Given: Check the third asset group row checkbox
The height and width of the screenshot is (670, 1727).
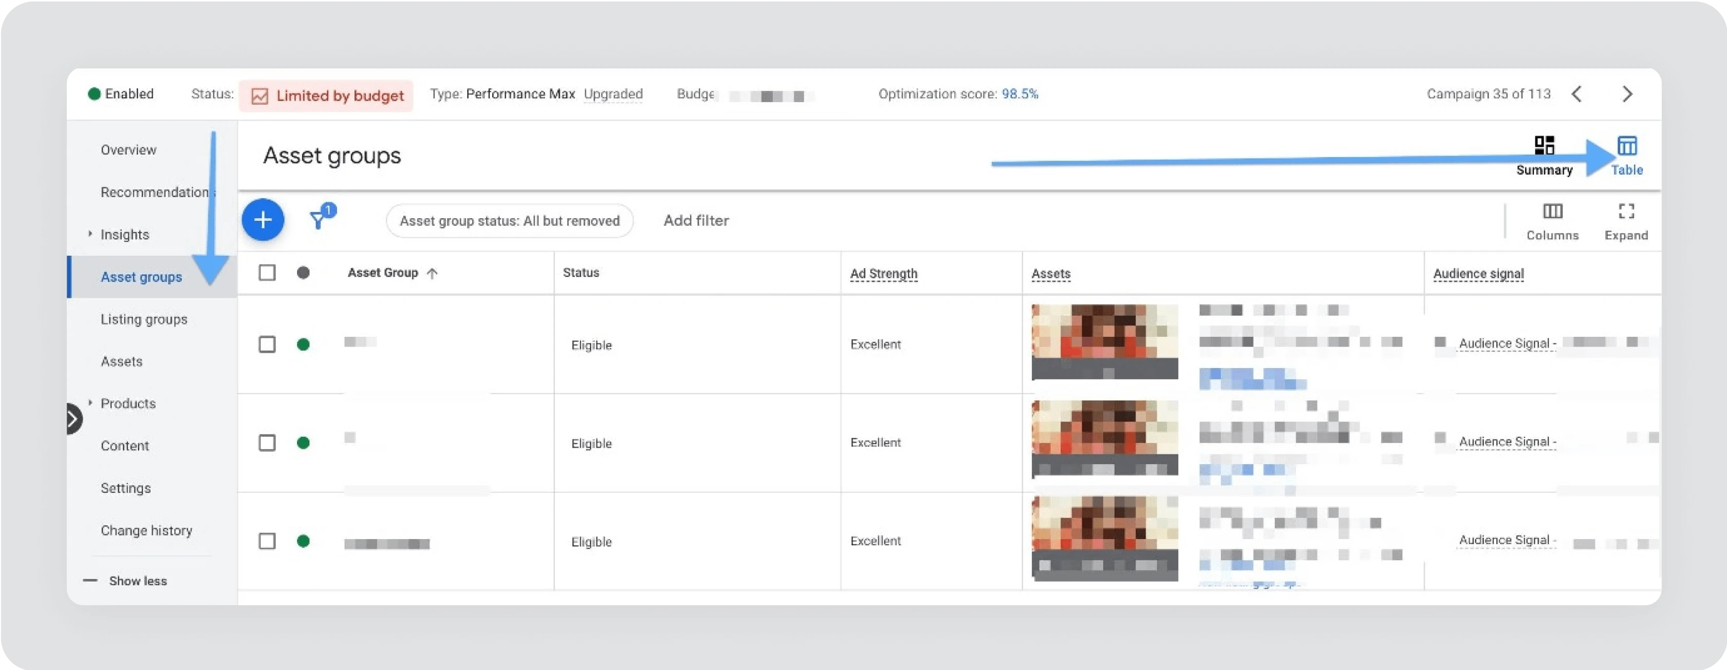Looking at the screenshot, I should coord(267,541).
